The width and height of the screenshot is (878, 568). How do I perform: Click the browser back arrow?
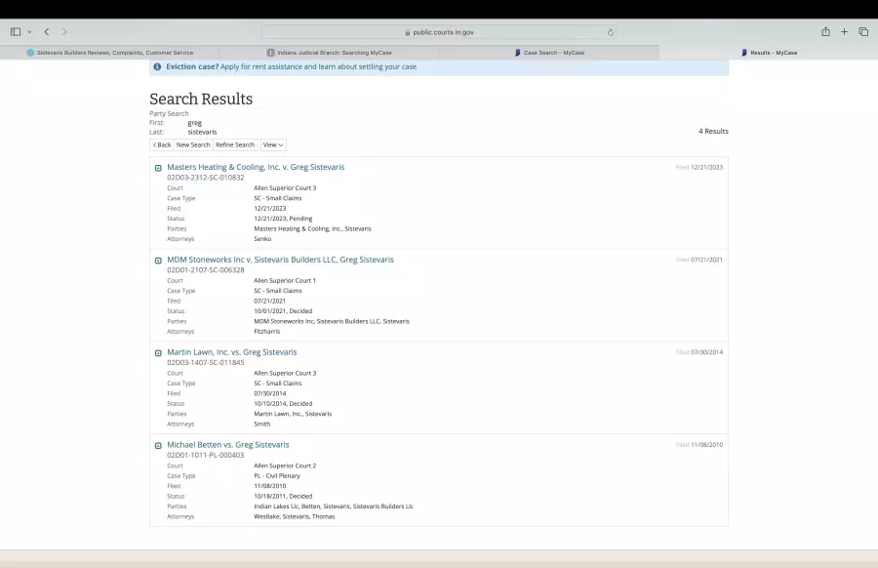(46, 32)
